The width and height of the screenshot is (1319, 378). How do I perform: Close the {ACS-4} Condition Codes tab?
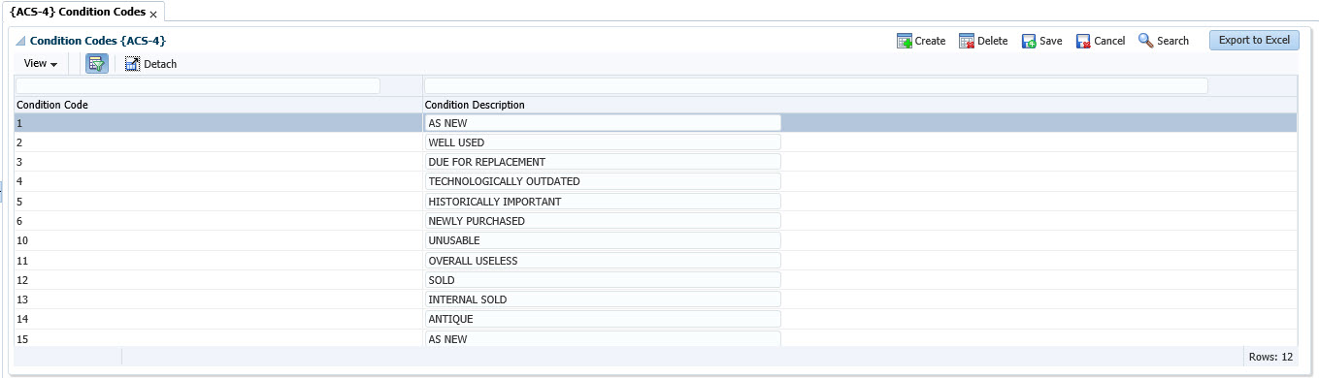click(x=153, y=15)
